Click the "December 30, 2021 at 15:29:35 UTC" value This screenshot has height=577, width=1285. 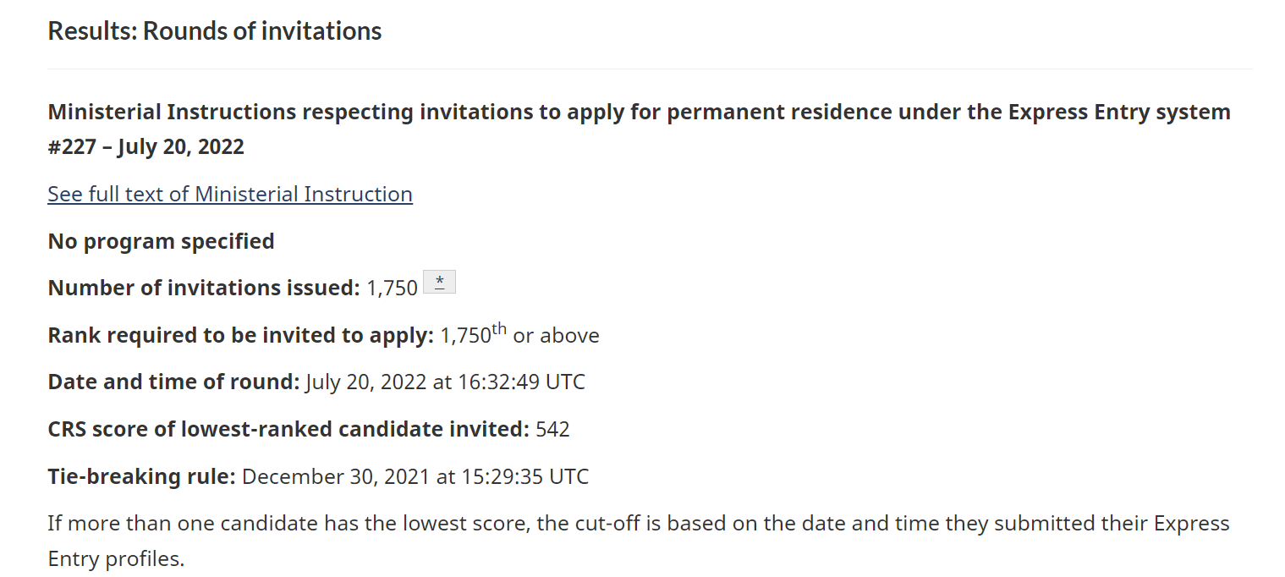(415, 476)
